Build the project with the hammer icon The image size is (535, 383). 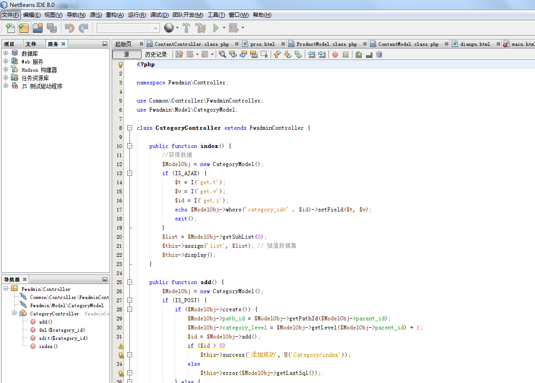[186, 28]
